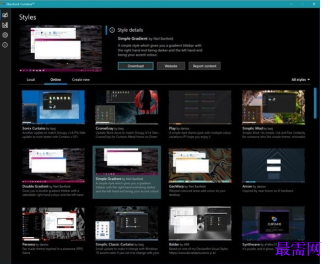This screenshot has width=330, height=264.
Task: Open the Styles page icon in sidebar
Action: 5,15
